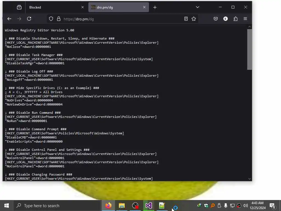Click the "; ### Disable Log Off ###" comment
This screenshot has width=281, height=211.
[29, 72]
